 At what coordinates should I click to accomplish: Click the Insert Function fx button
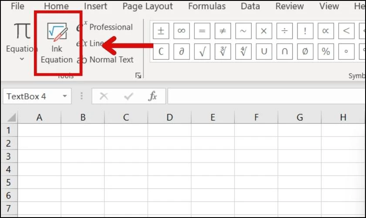[152, 96]
